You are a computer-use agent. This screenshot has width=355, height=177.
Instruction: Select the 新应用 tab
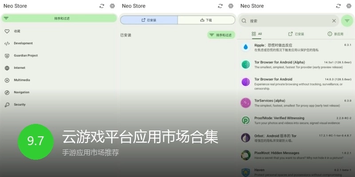pyautogui.click(x=335, y=34)
